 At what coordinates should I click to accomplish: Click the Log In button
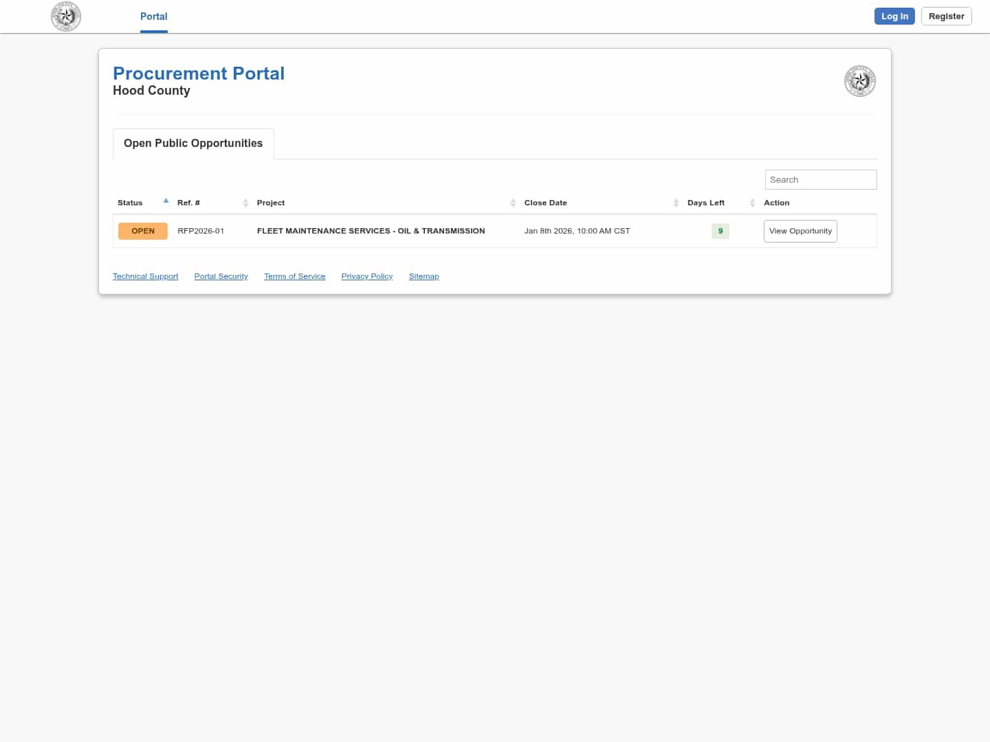894,16
